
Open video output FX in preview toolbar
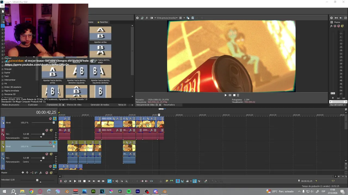(x=147, y=18)
